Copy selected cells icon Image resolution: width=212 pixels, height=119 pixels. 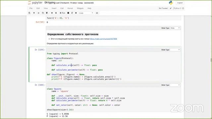coord(43,13)
